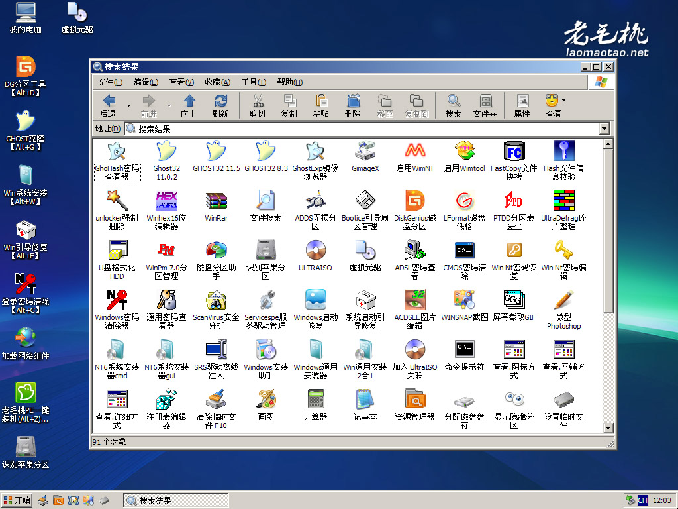Image resolution: width=678 pixels, height=509 pixels.
Task: Select SRS驱动离线注入
Action: 217,360
